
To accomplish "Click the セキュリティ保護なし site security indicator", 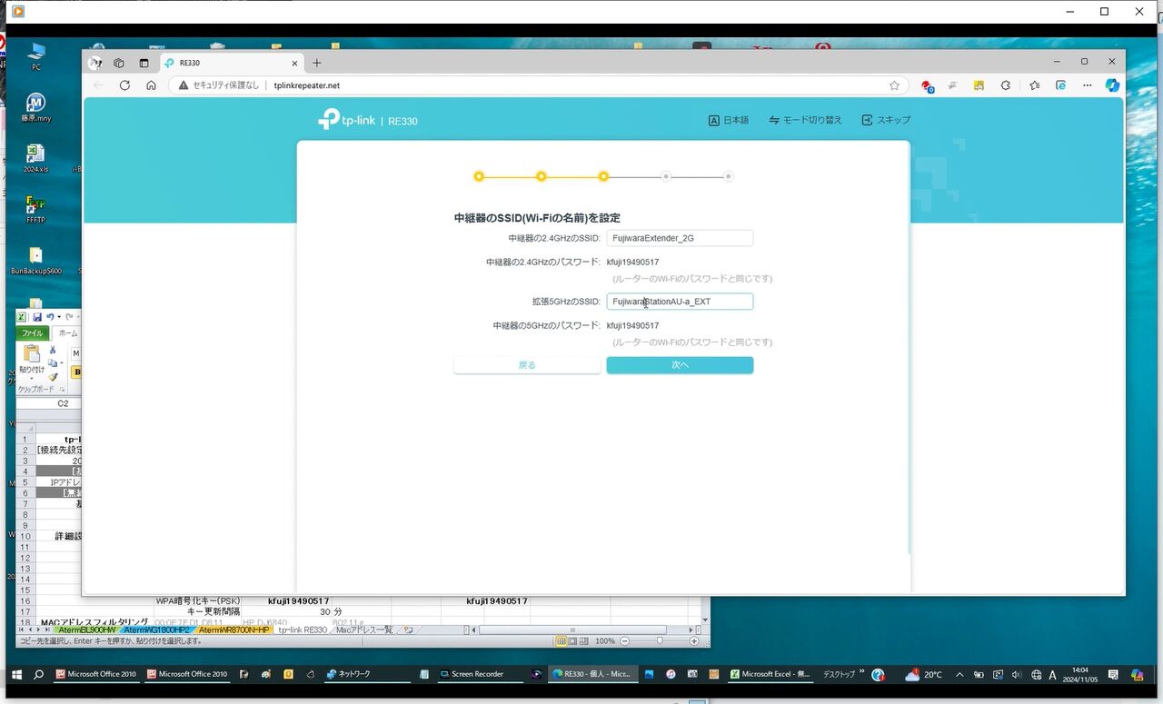I will pyautogui.click(x=219, y=85).
